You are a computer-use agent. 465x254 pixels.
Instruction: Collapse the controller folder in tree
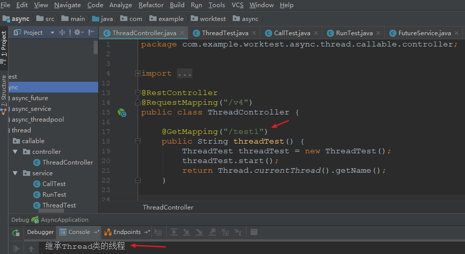[15, 152]
